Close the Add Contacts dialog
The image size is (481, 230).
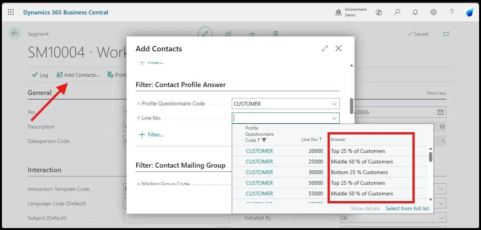[x=339, y=48]
